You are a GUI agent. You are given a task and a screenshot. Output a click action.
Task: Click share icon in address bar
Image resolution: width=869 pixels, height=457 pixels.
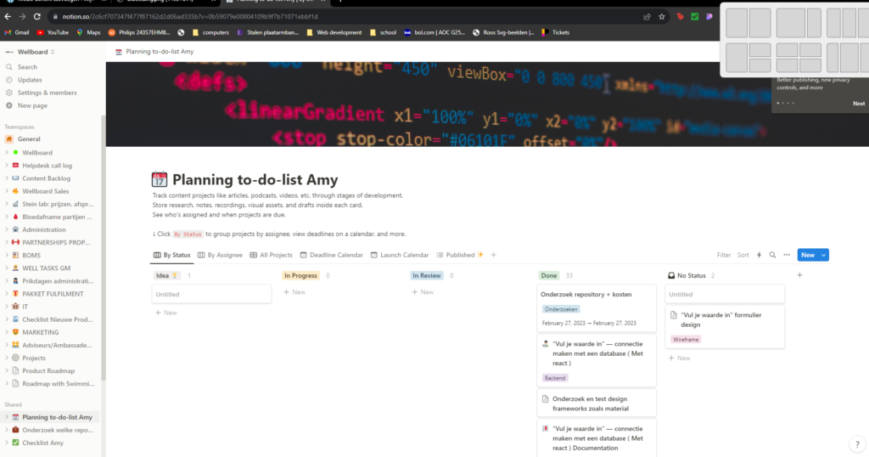tap(647, 17)
